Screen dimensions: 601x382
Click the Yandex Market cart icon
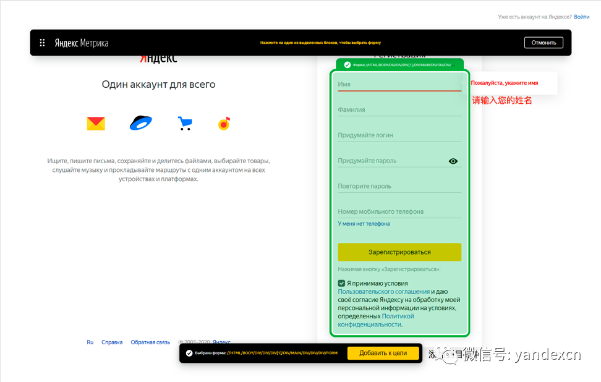click(185, 124)
